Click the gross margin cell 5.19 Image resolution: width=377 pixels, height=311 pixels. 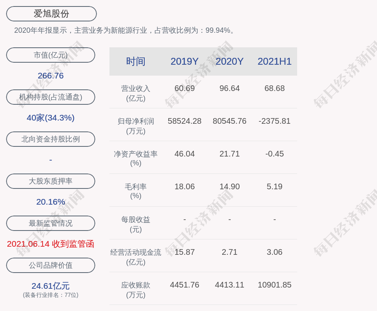click(x=274, y=186)
